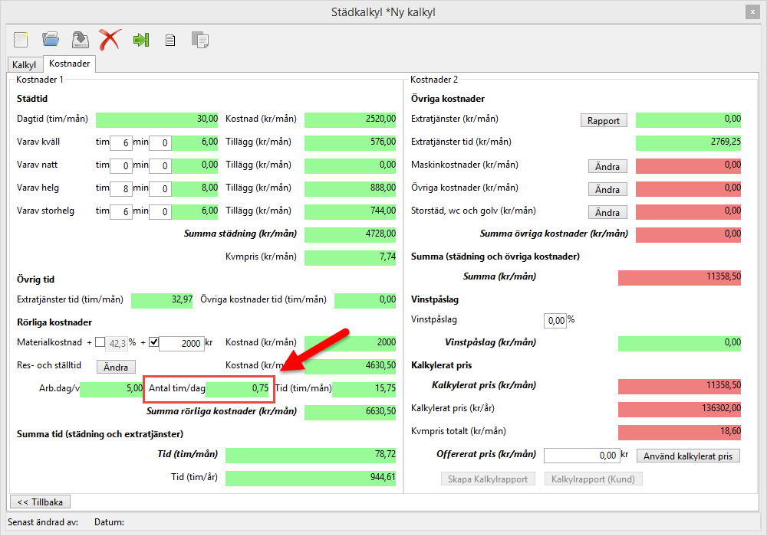This screenshot has height=536, width=767.
Task: Click the green arrow export icon
Action: pos(140,40)
